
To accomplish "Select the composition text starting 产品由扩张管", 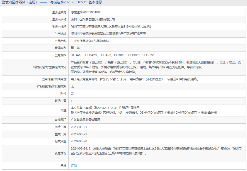I will [x=156, y=67].
